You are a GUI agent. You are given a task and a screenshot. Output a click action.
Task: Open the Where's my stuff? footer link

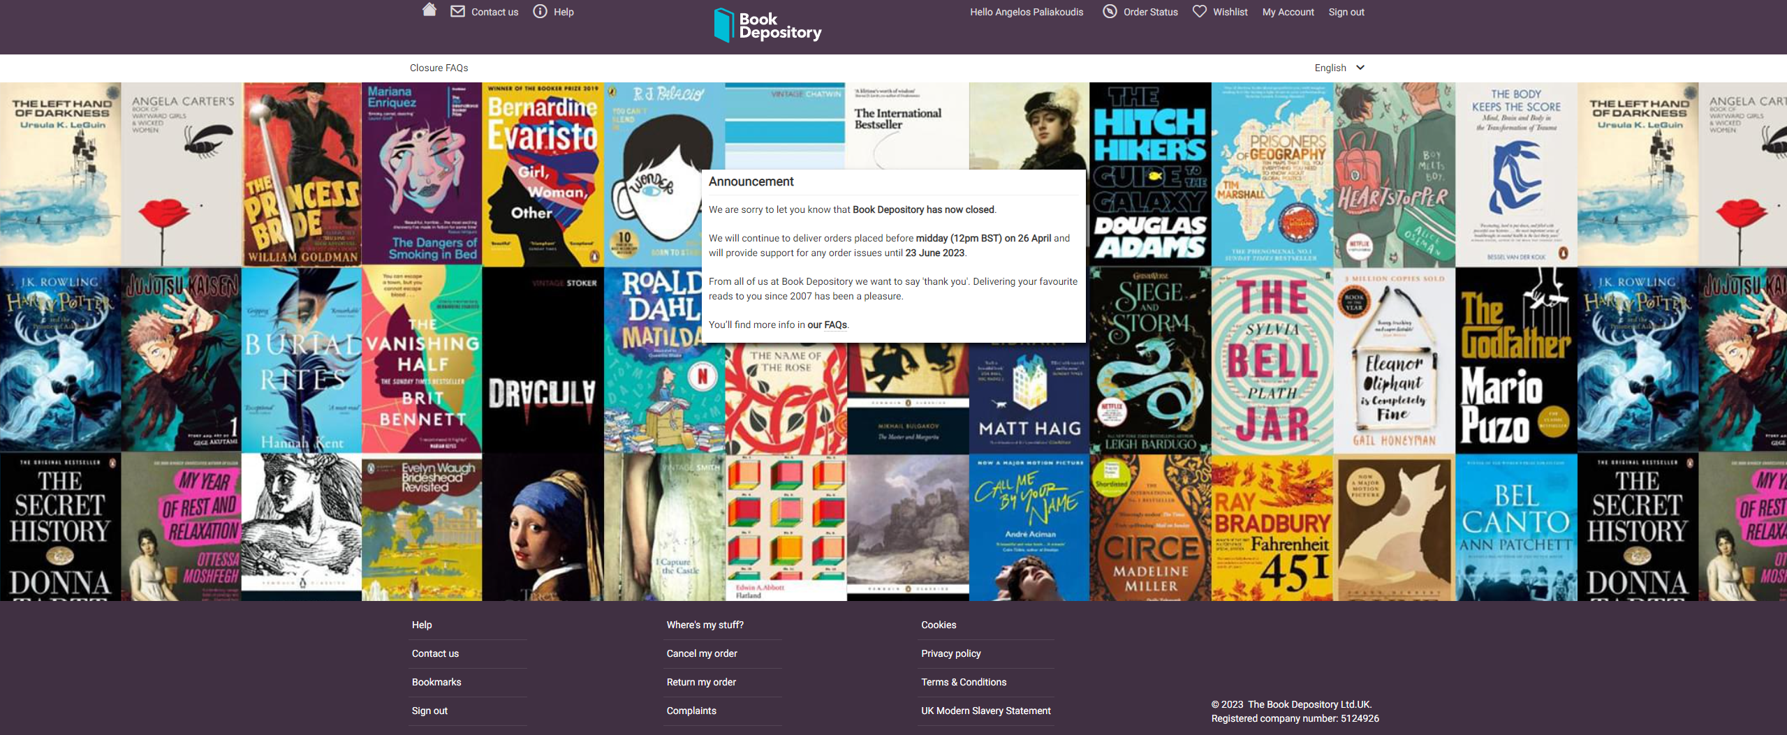click(x=705, y=625)
